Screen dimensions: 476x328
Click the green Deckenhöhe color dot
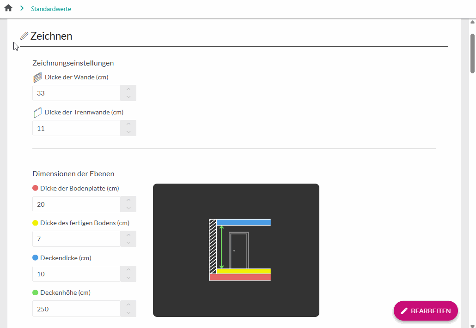coord(35,292)
